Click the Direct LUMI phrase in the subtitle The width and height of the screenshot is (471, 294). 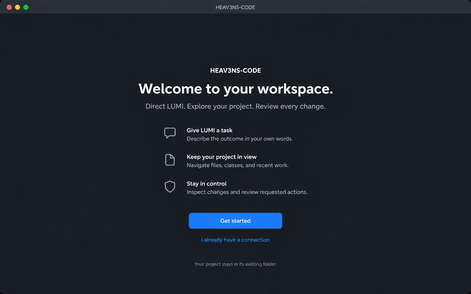(x=165, y=106)
